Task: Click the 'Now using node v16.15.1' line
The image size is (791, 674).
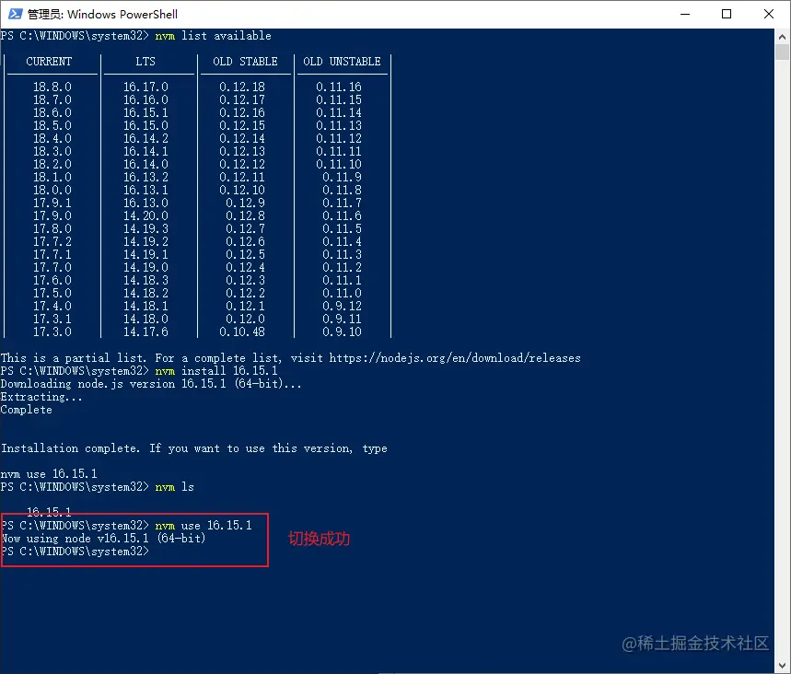Action: click(x=103, y=539)
